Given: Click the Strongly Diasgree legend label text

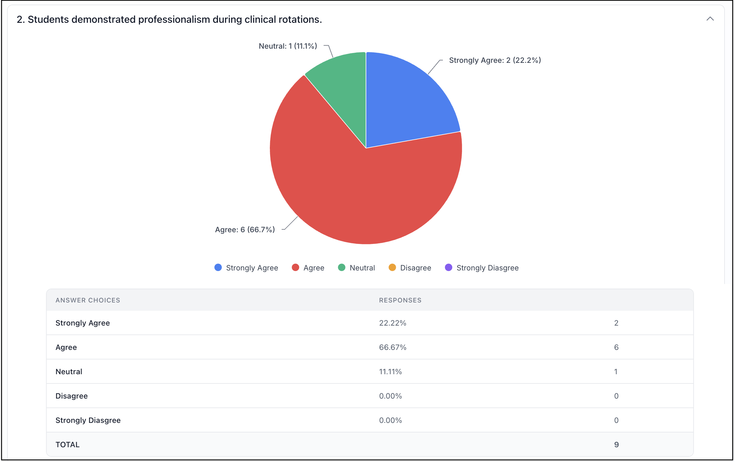Looking at the screenshot, I should (x=487, y=268).
